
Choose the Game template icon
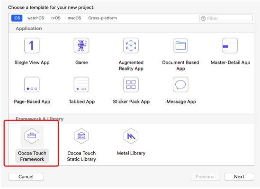tap(81, 45)
